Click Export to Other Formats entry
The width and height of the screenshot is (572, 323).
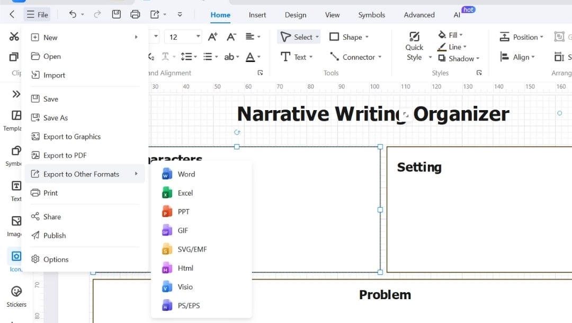click(x=85, y=174)
